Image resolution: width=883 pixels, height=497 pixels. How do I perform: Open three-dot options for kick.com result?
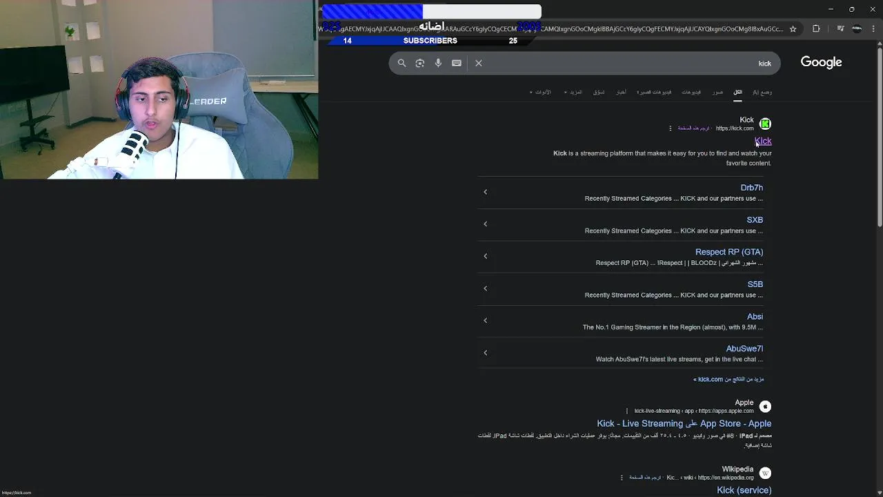click(670, 128)
